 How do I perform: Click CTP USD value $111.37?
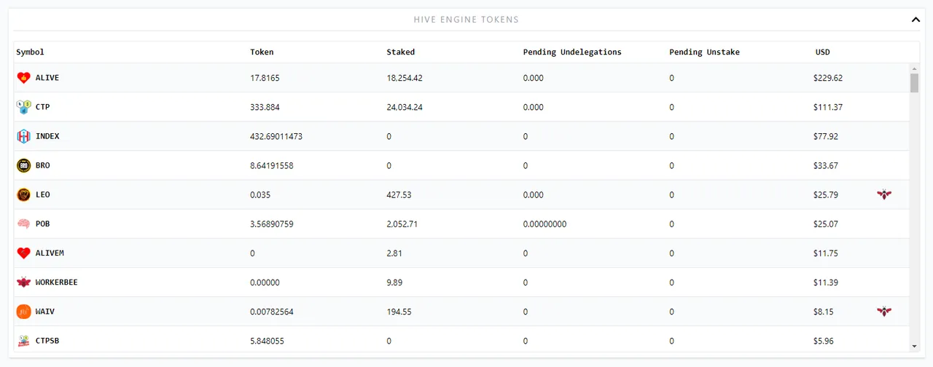click(828, 107)
